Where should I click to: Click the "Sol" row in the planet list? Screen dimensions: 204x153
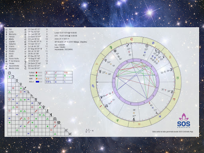click(27, 29)
